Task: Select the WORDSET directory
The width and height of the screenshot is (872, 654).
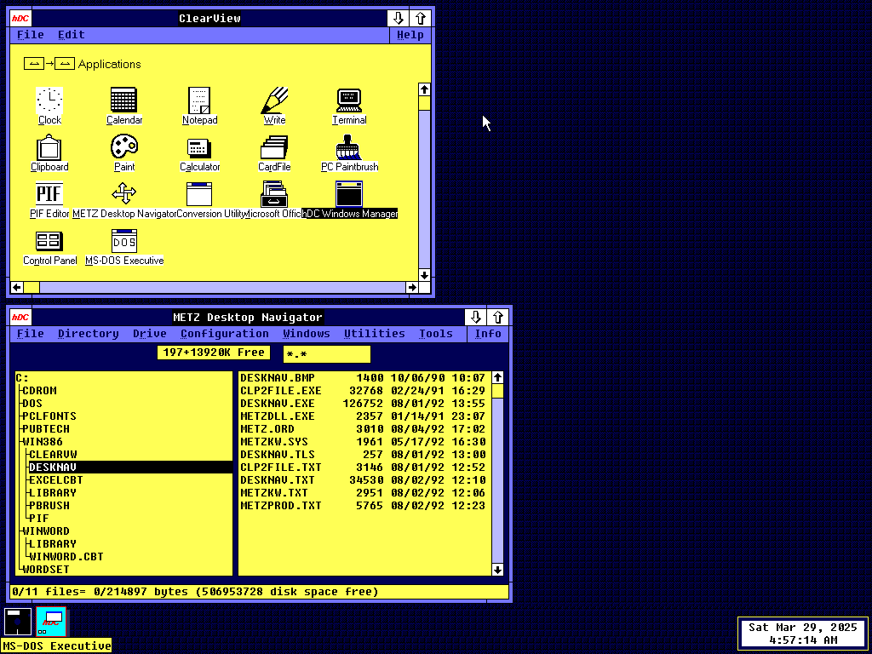Action: 46,570
